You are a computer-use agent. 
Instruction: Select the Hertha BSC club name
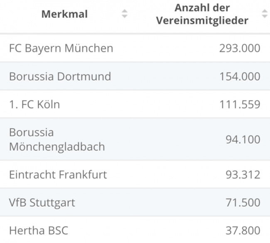38,231
